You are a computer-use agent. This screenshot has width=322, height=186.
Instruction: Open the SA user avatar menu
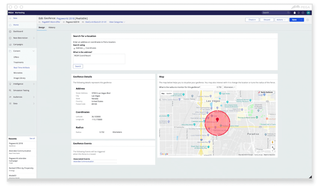(308, 13)
